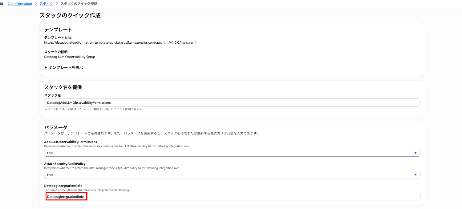Image resolution: width=462 pixels, height=209 pixels.
Task: Click the パラメータ section heading
Action: point(56,127)
